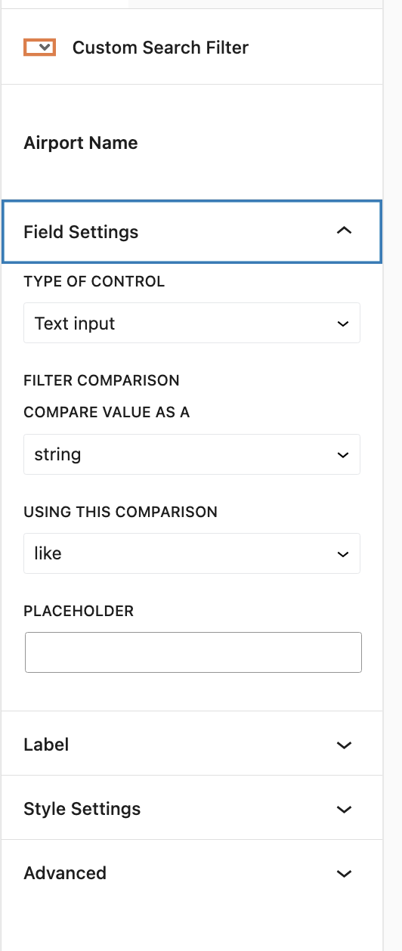
Task: Collapse Field Settings using the up chevron
Action: 344,231
